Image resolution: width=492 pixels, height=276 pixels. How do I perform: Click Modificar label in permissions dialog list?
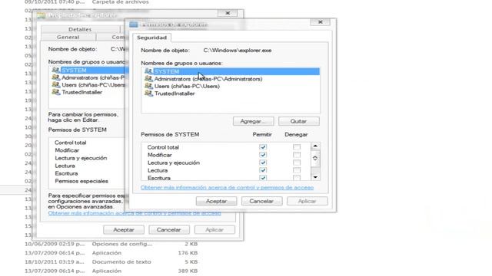[160, 155]
